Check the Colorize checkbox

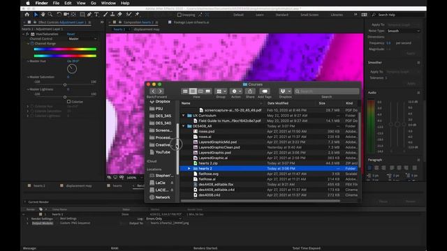pos(68,101)
